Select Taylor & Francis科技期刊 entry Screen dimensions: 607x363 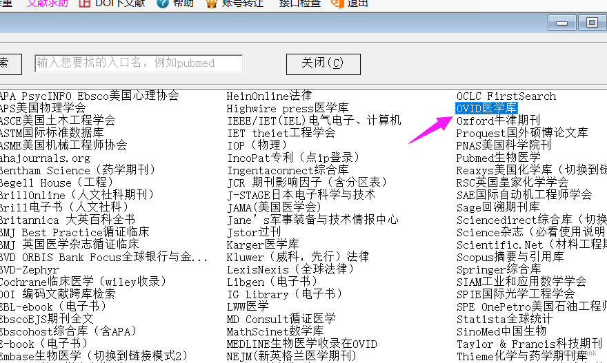click(x=529, y=344)
